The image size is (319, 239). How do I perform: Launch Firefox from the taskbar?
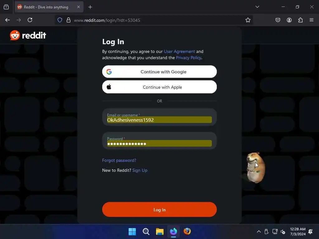pos(187,232)
